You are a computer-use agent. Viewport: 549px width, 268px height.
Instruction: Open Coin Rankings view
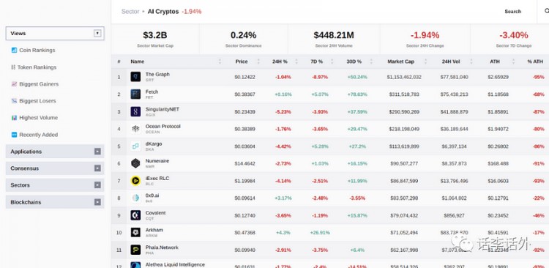pos(37,50)
